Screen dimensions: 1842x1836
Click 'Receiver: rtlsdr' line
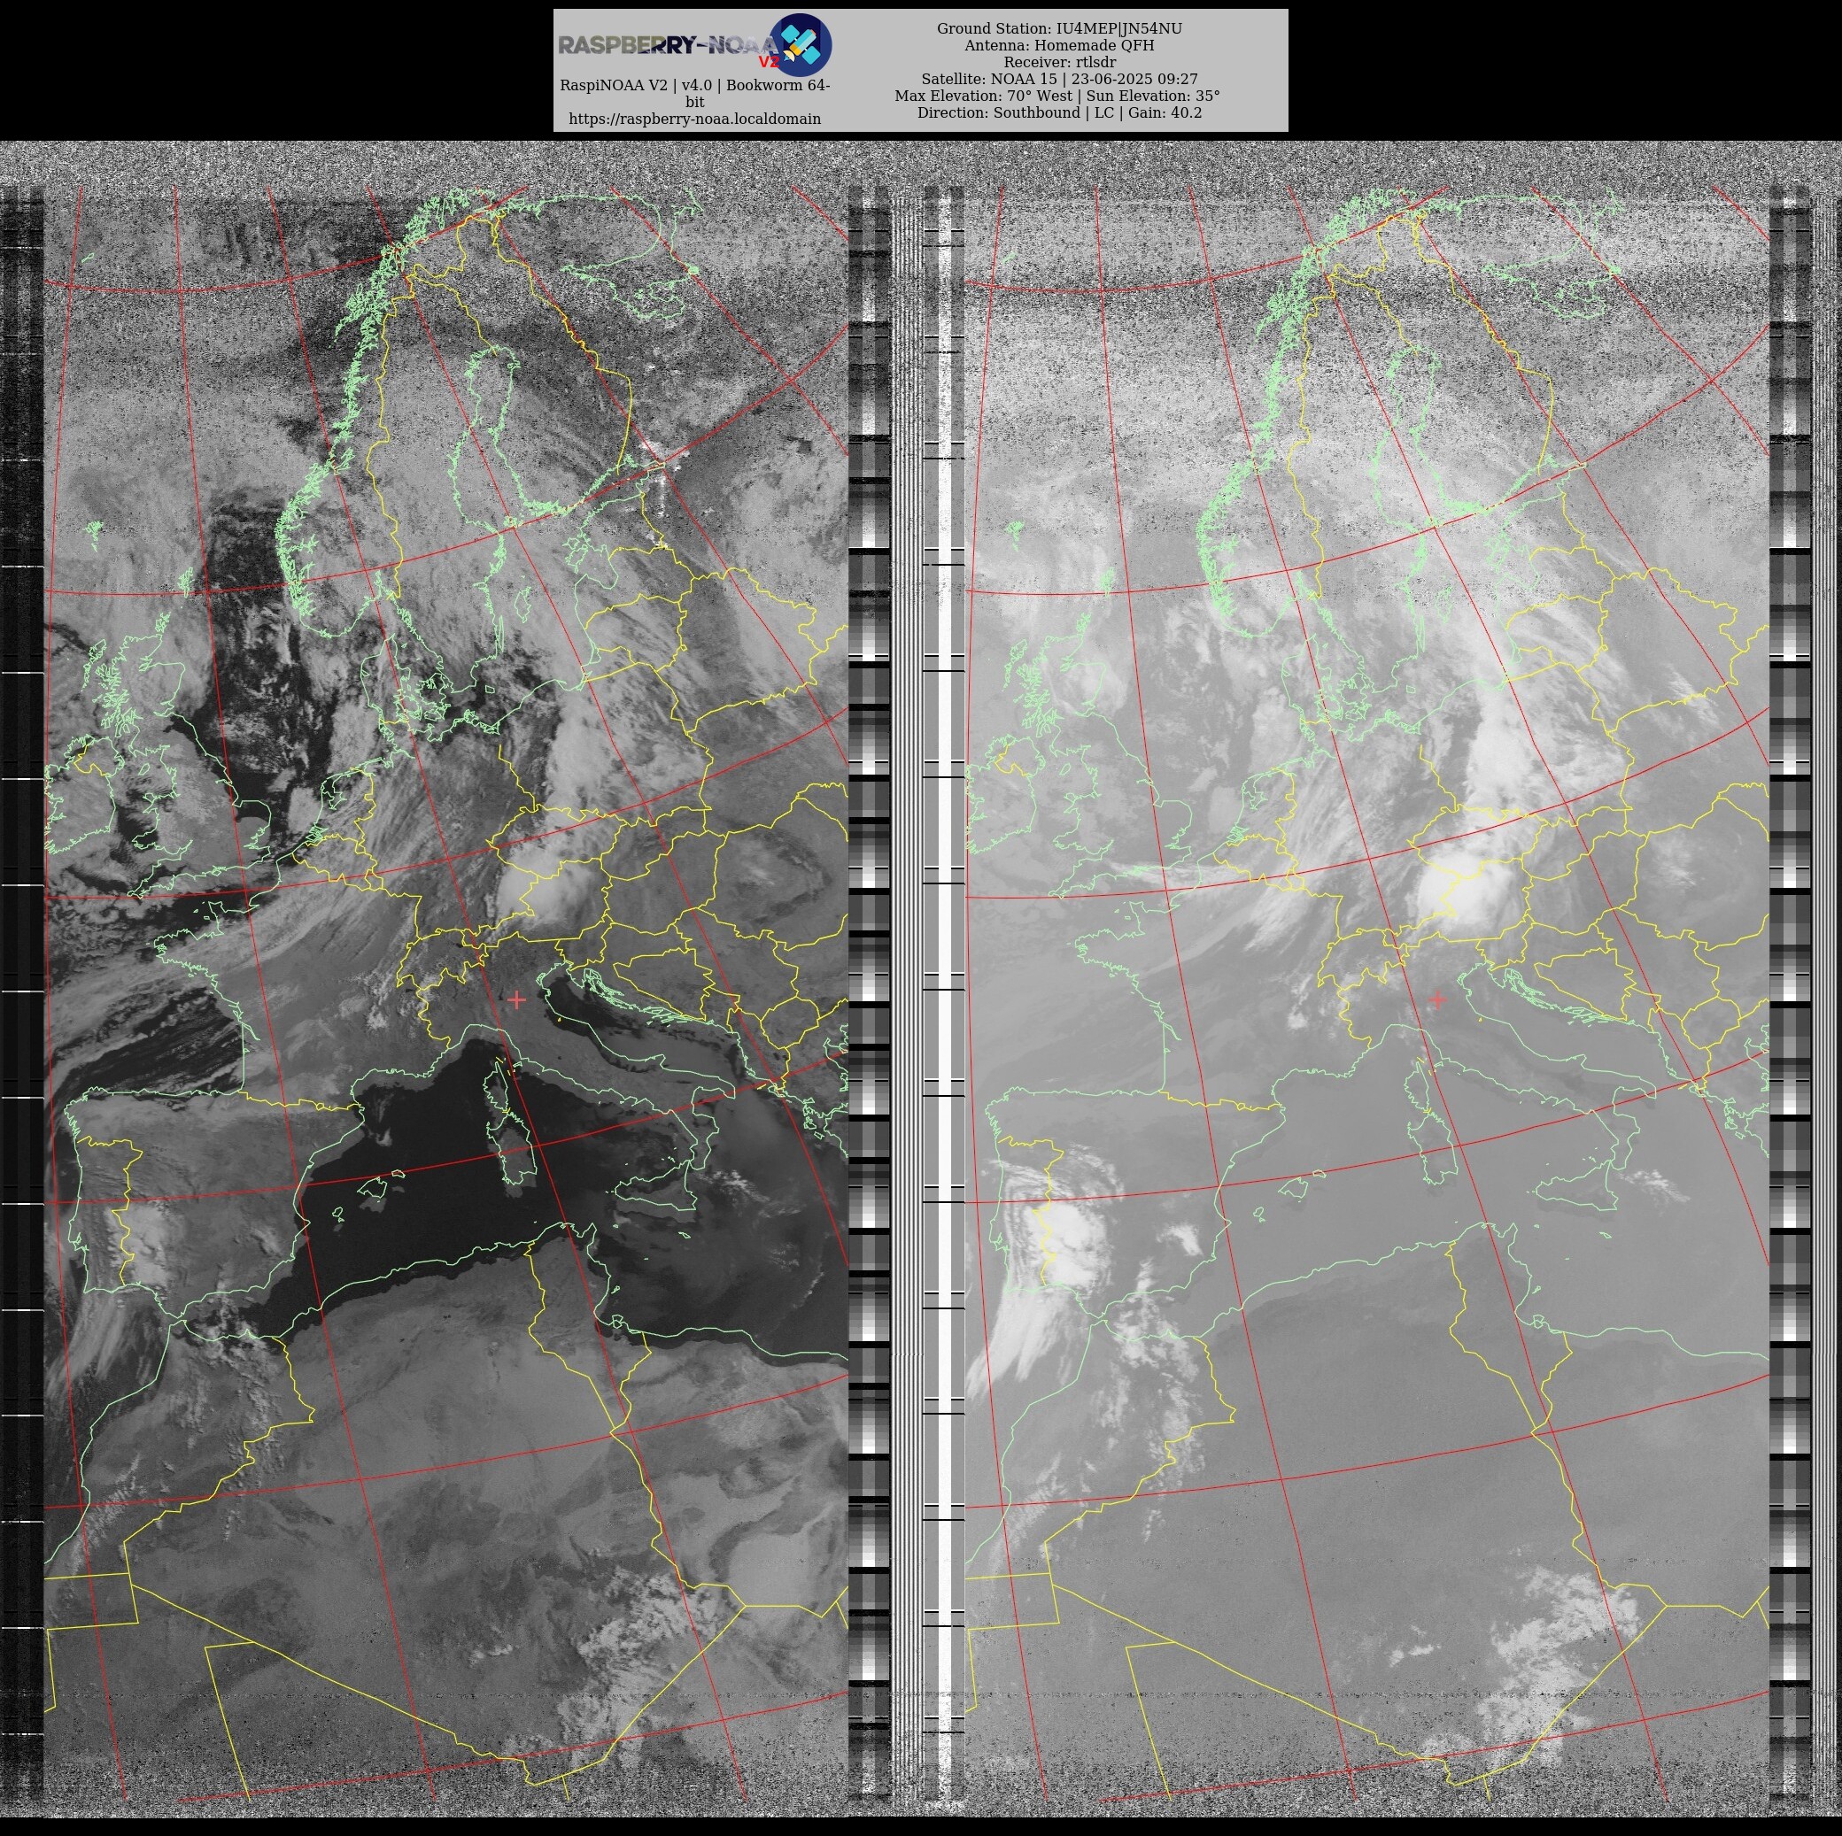pos(1059,62)
